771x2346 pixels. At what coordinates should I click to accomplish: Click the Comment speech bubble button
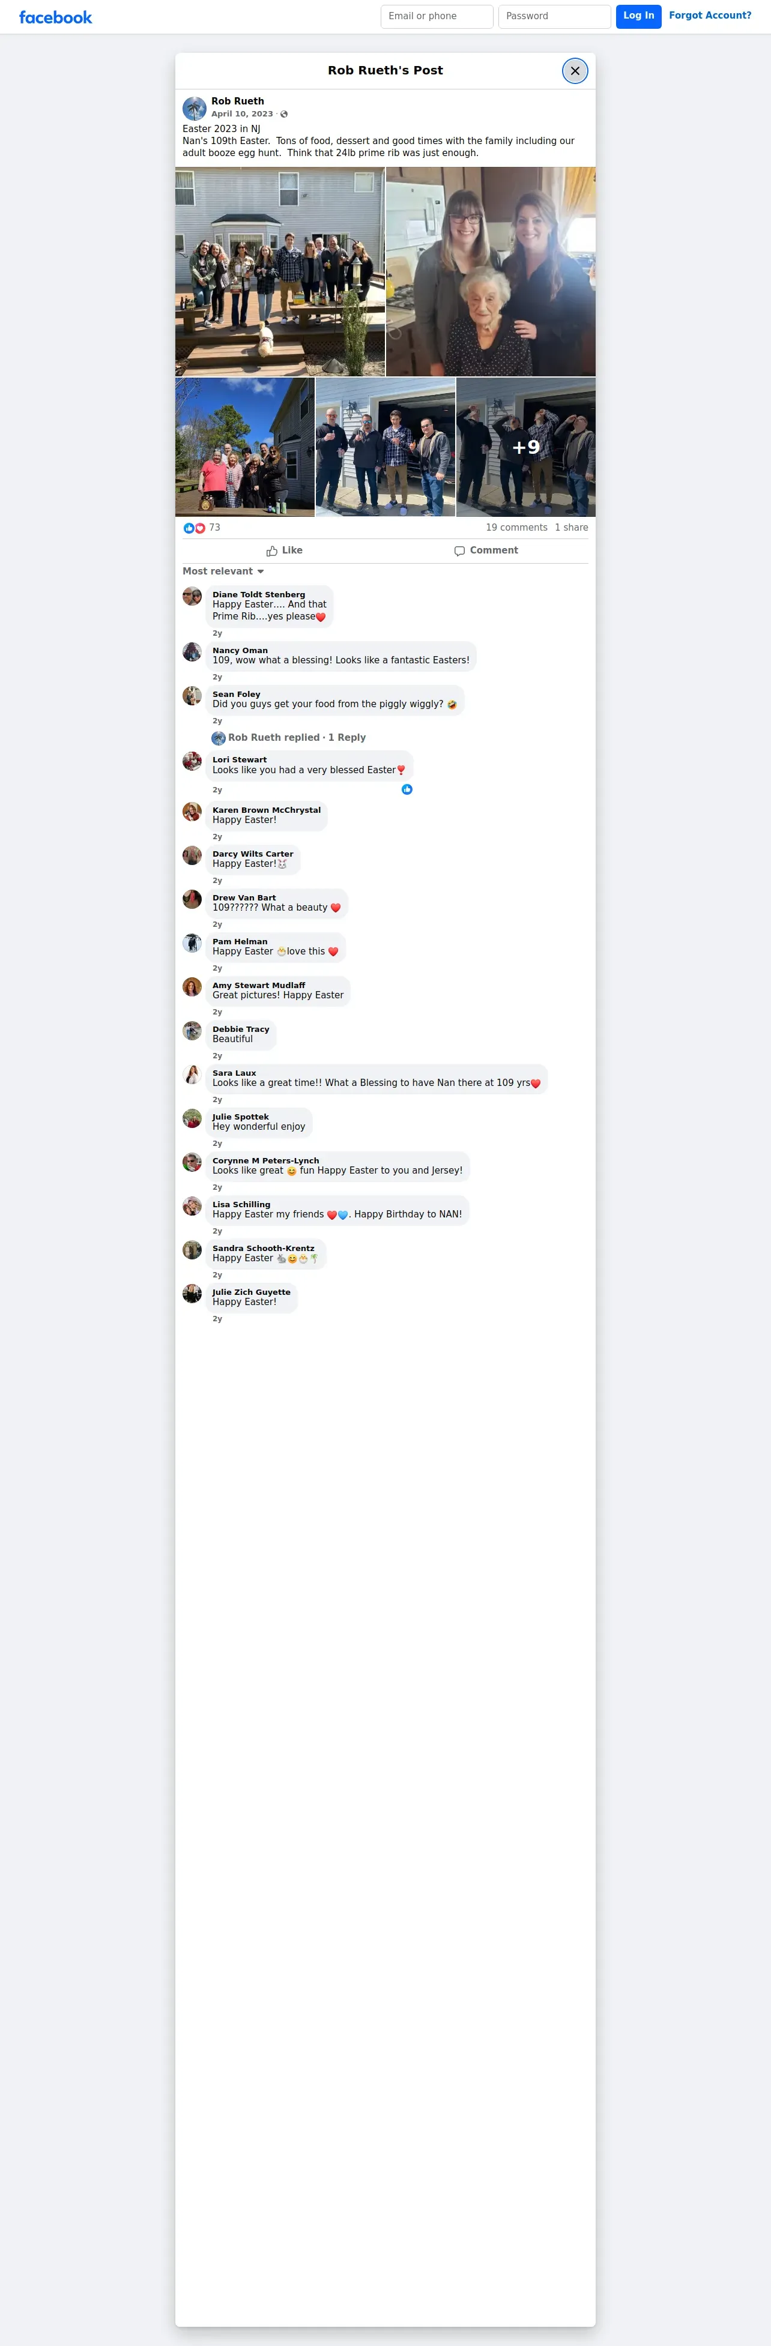click(486, 551)
